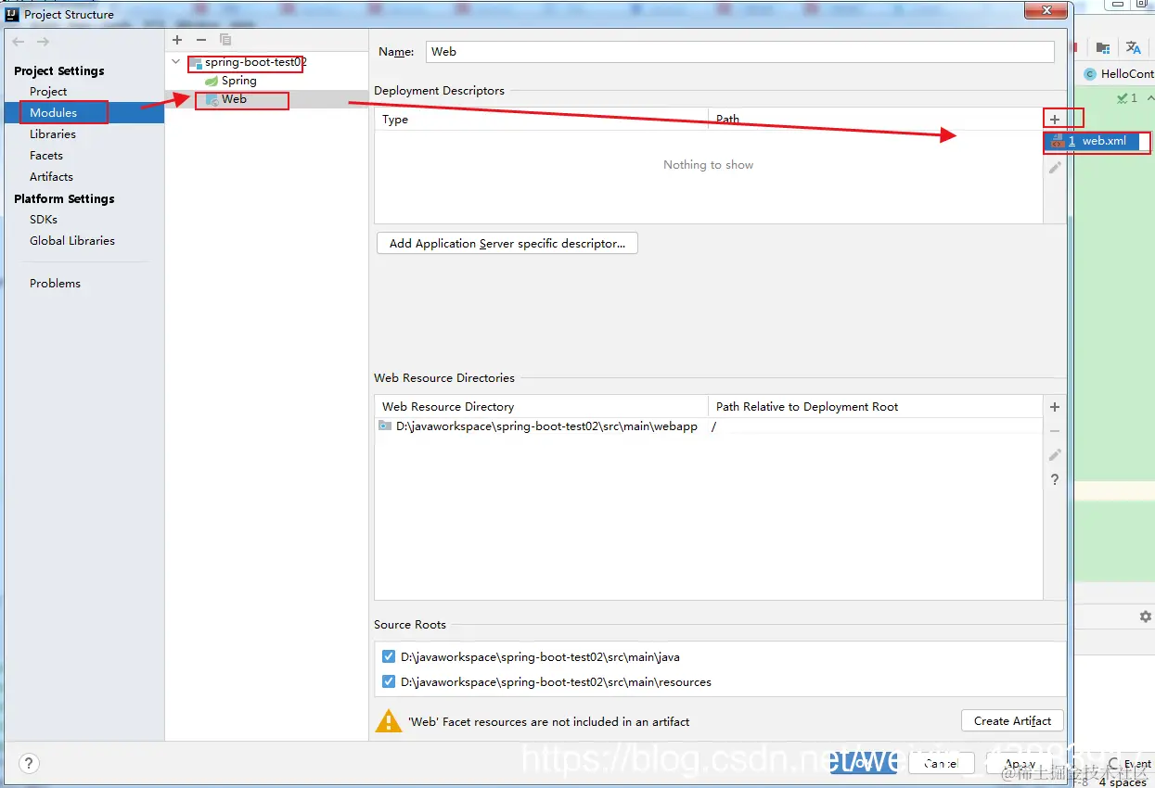Open the Libraries settings page
This screenshot has height=788, width=1155.
click(x=53, y=133)
